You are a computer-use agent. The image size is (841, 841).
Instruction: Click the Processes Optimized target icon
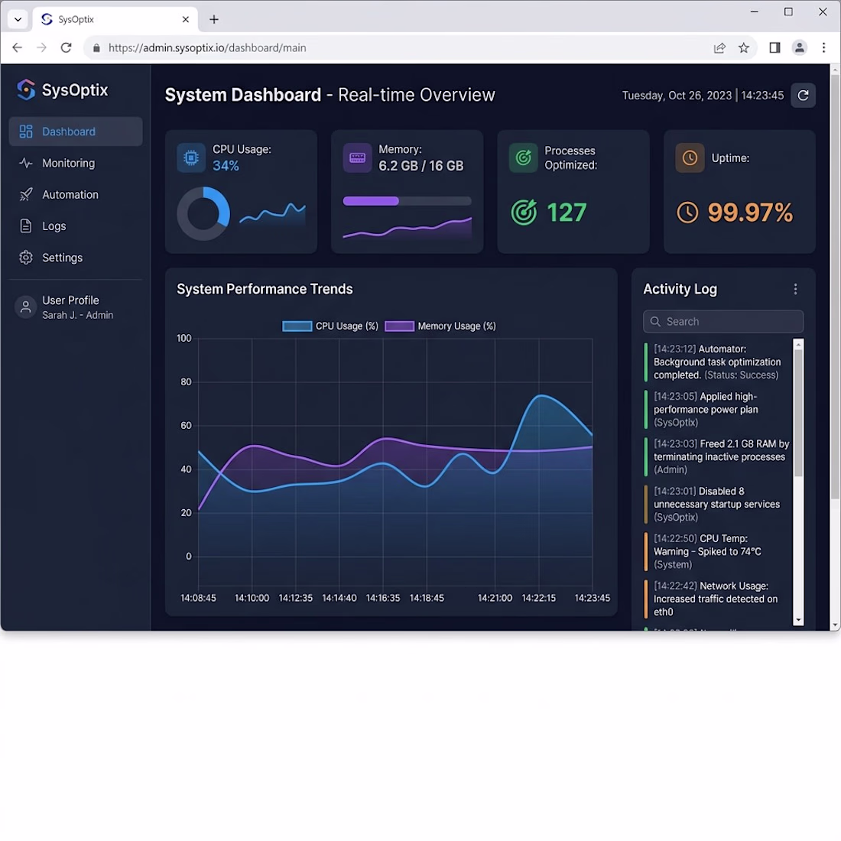point(524,158)
